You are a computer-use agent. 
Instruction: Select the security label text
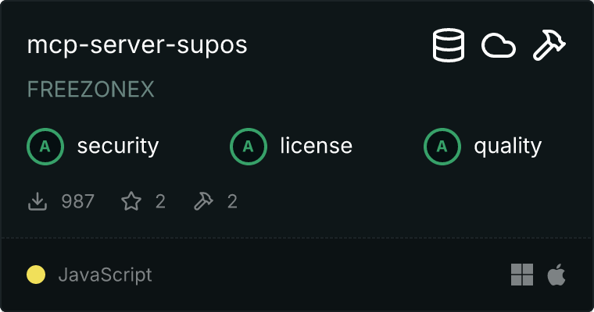click(x=118, y=147)
